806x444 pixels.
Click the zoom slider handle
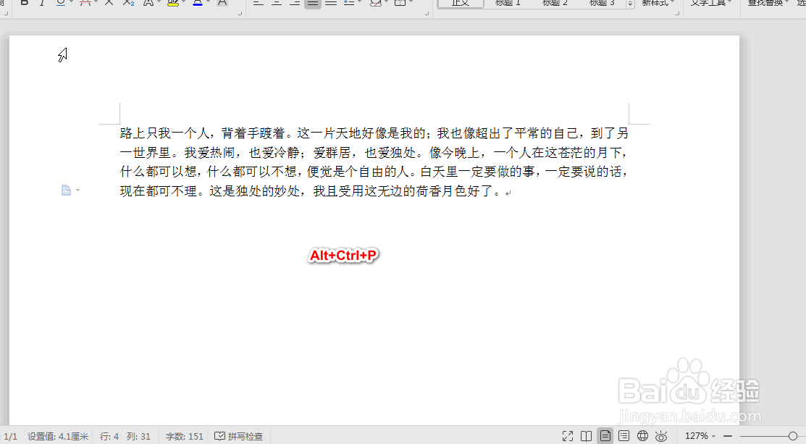[793, 436]
